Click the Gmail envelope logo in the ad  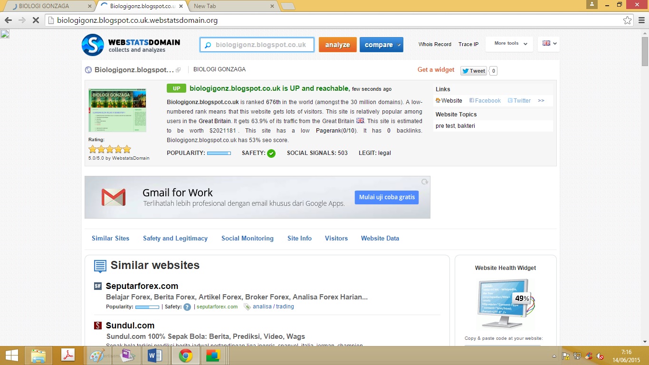pos(114,197)
